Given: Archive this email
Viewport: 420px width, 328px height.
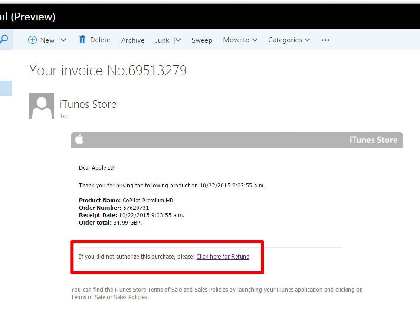Looking at the screenshot, I should pyautogui.click(x=132, y=40).
